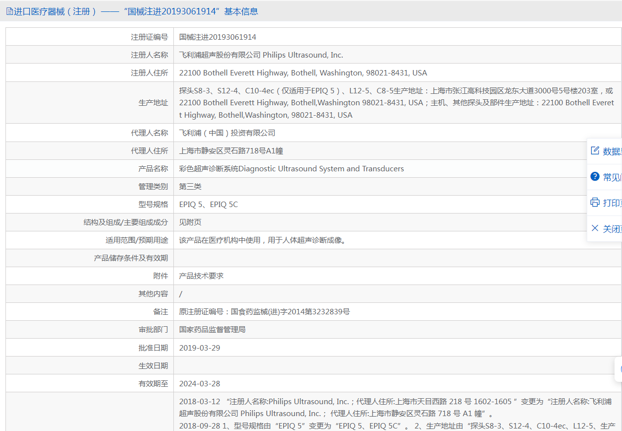The image size is (622, 431).
Task: Click management class value 第三类
Action: [x=190, y=186]
